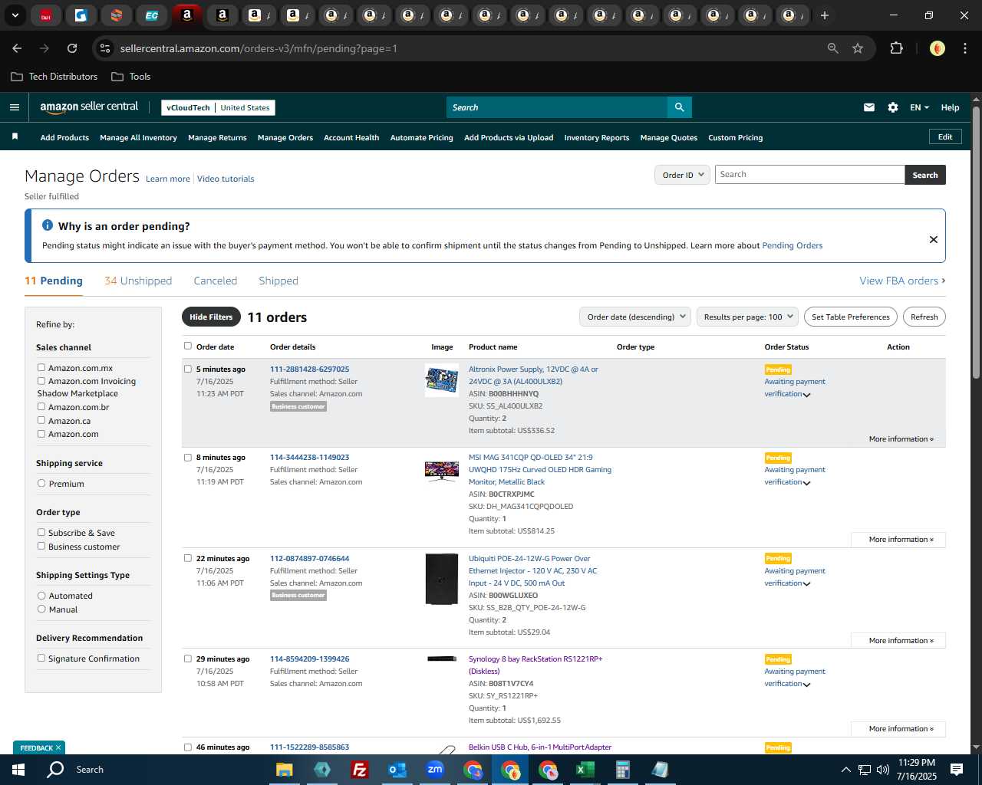The width and height of the screenshot is (982, 785).
Task: Select the Premium shipping service radio
Action: 41,484
